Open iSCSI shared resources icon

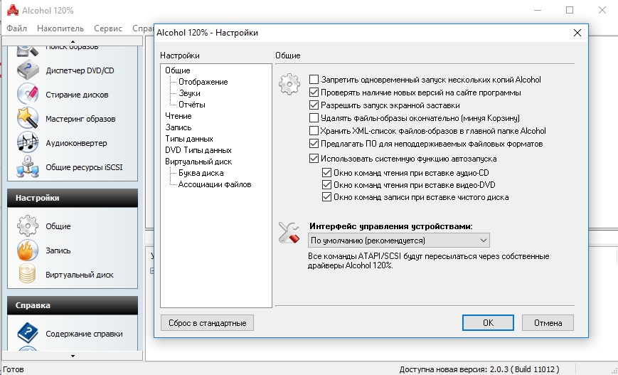(x=28, y=167)
